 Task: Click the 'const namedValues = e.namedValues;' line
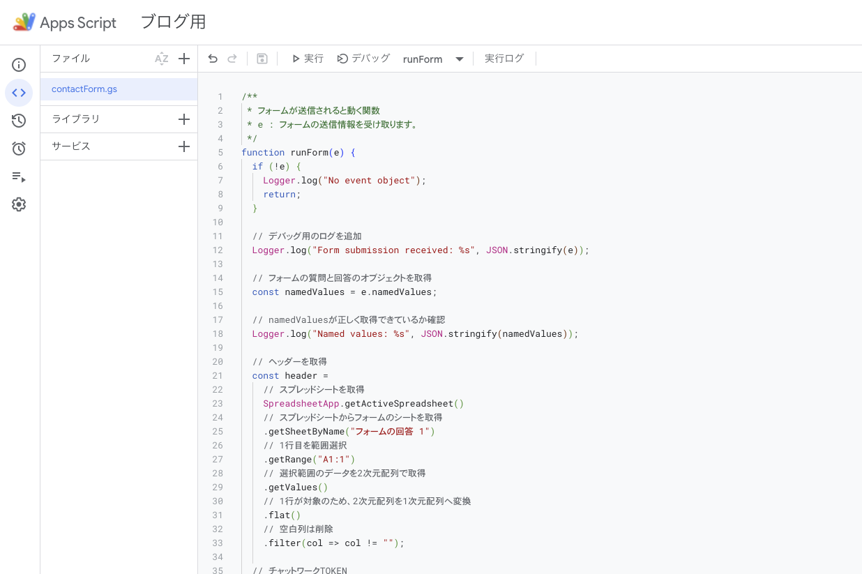[345, 292]
